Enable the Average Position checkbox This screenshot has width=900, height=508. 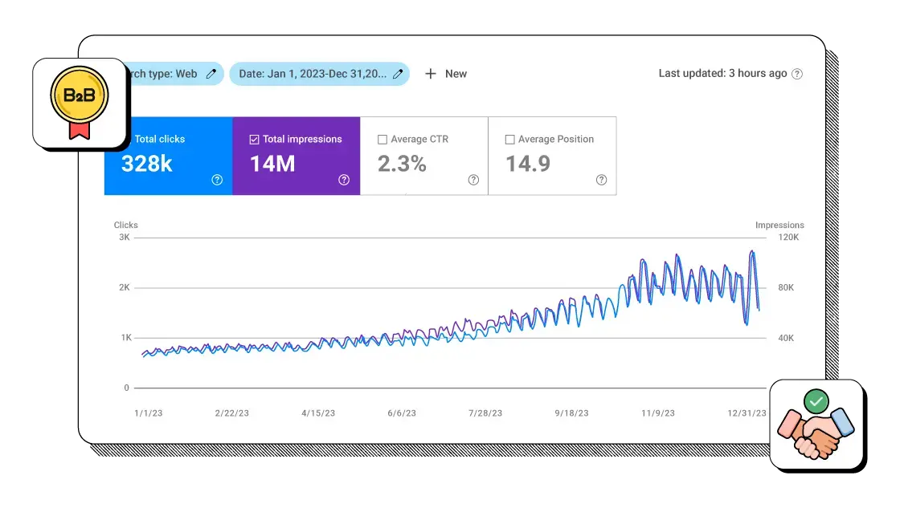pyautogui.click(x=509, y=140)
